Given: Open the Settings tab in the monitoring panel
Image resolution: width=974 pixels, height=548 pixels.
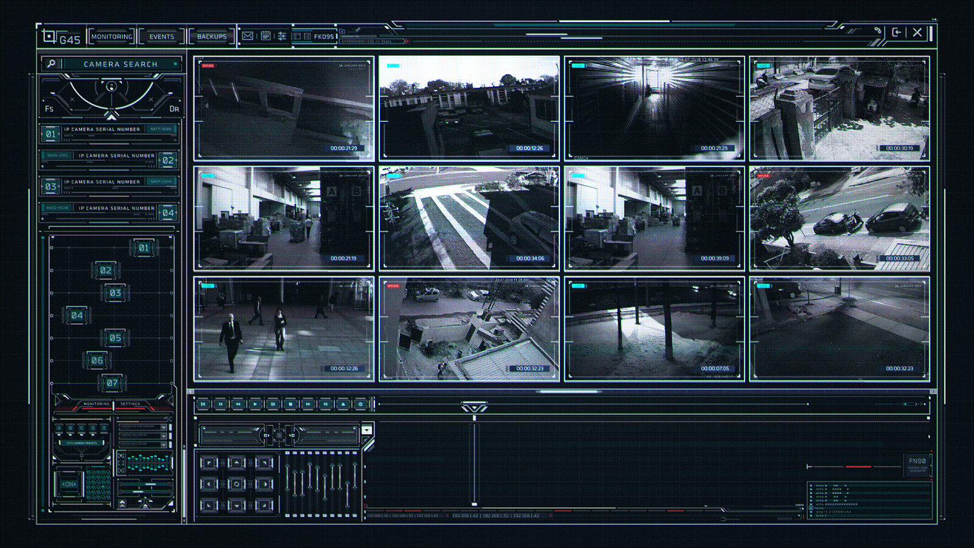Looking at the screenshot, I should click(x=131, y=402).
